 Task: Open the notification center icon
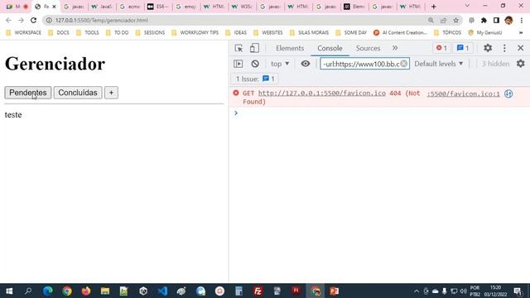518,291
